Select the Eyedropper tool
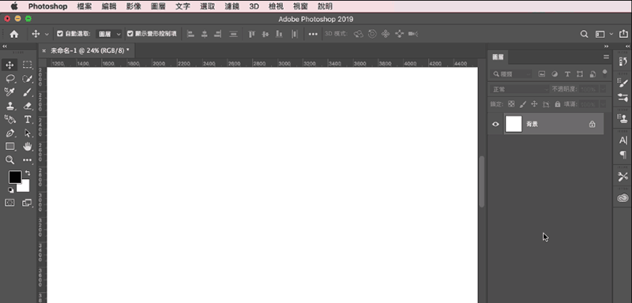 point(9,92)
